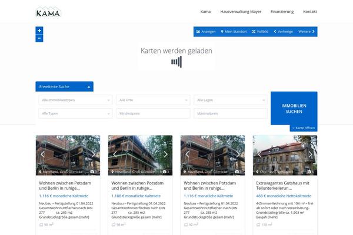The height and width of the screenshot is (235, 353).
Task: Show next image on first property card
Action: point(93,155)
